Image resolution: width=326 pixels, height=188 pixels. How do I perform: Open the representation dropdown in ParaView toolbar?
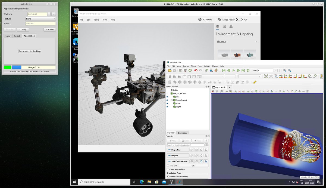click(x=249, y=76)
